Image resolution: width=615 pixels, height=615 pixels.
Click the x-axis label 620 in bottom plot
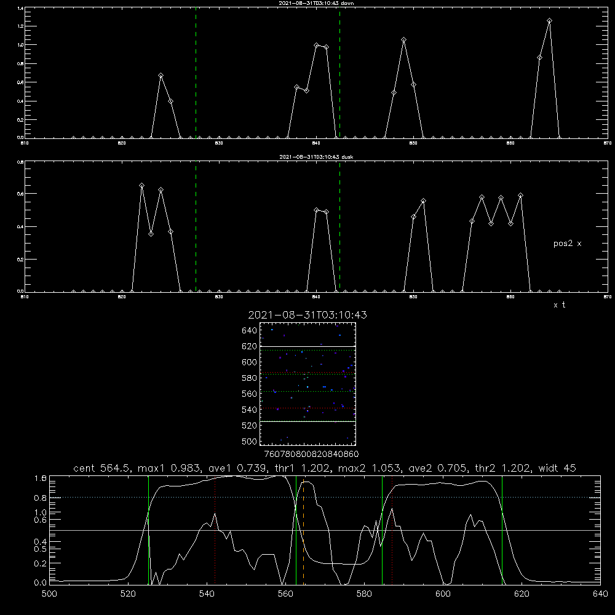522,594
